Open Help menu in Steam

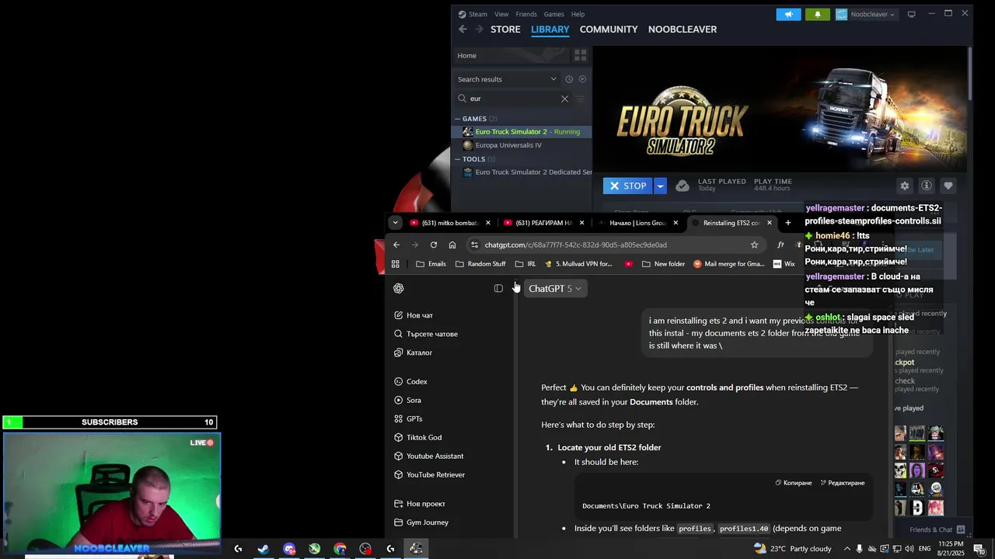pos(578,14)
